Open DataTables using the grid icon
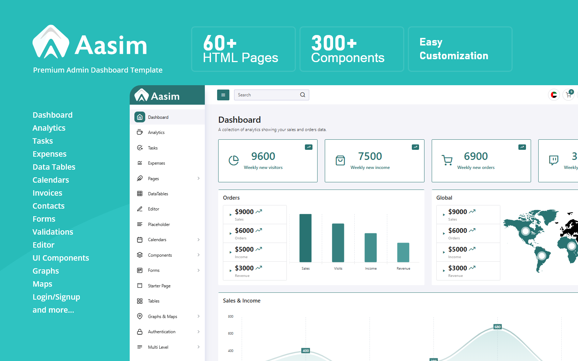 point(140,193)
